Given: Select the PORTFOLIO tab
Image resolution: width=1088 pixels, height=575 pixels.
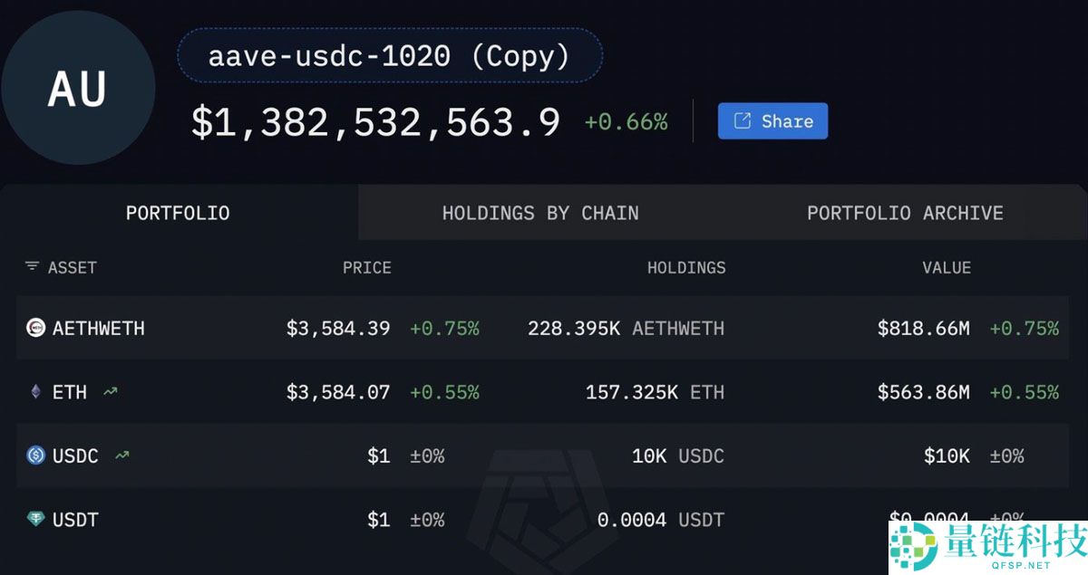Looking at the screenshot, I should pos(178,212).
